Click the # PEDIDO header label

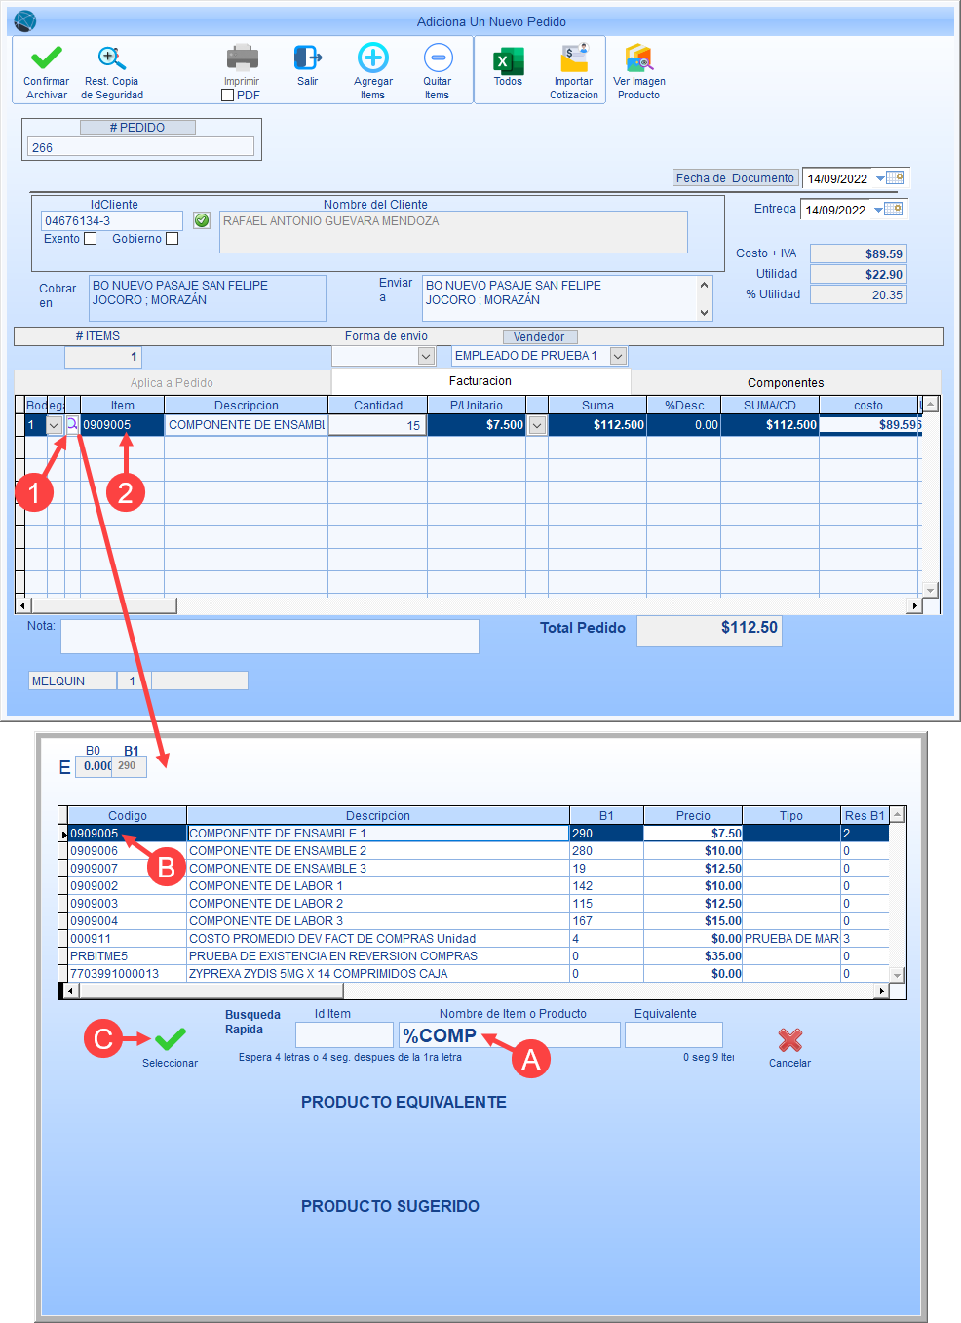[137, 128]
